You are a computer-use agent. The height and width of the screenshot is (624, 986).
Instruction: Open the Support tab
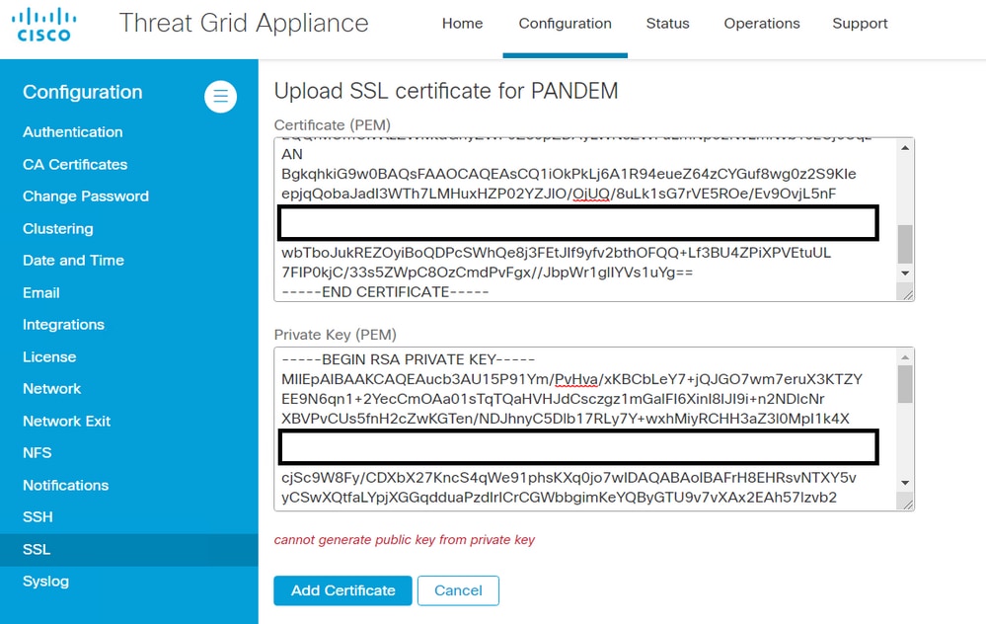[860, 24]
